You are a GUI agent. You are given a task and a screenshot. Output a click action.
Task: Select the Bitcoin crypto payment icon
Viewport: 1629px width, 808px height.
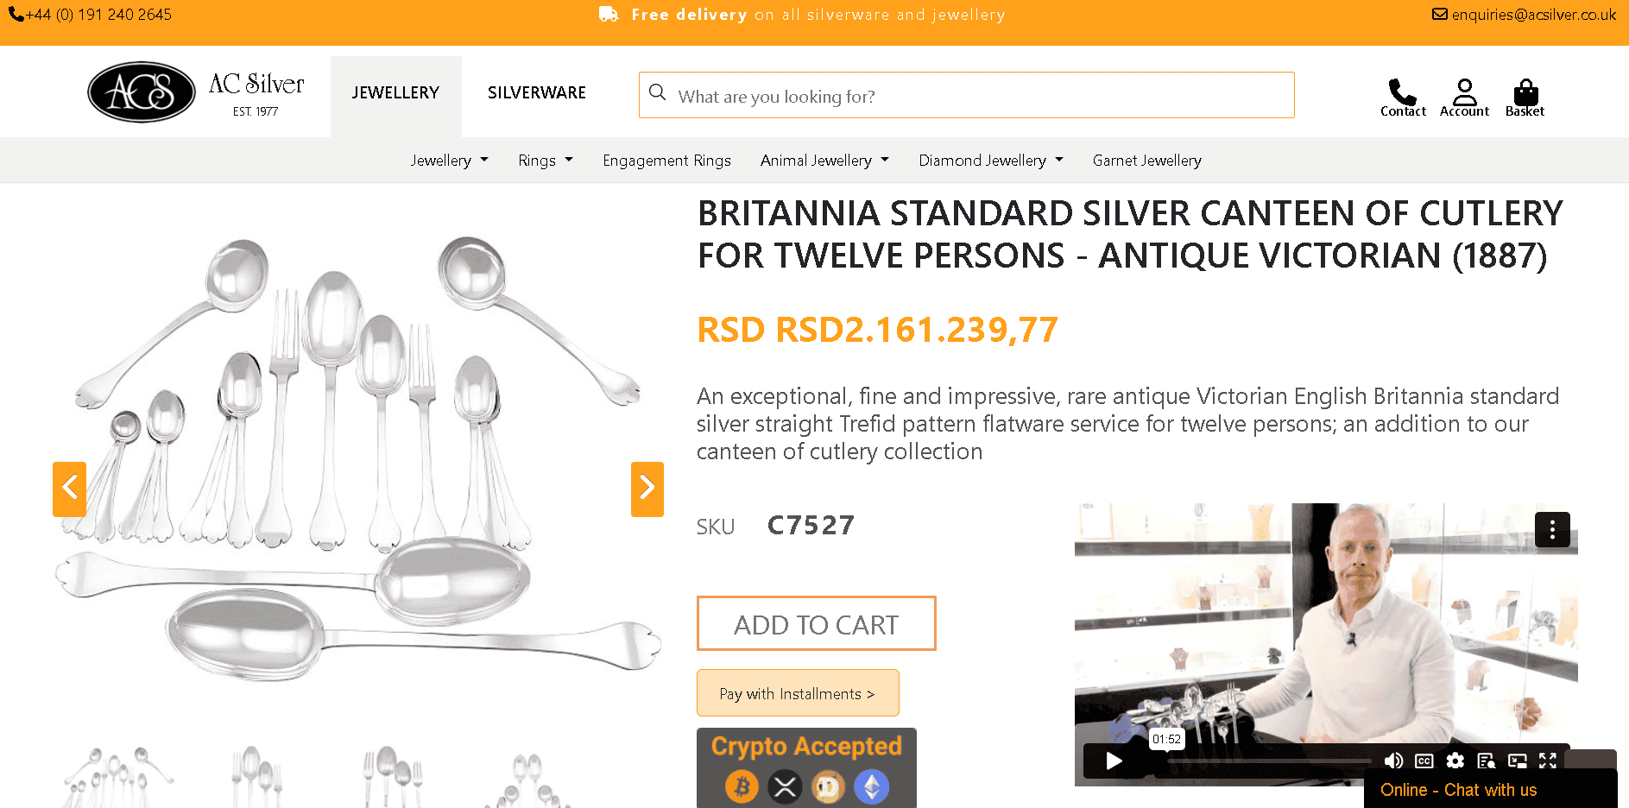pos(741,786)
